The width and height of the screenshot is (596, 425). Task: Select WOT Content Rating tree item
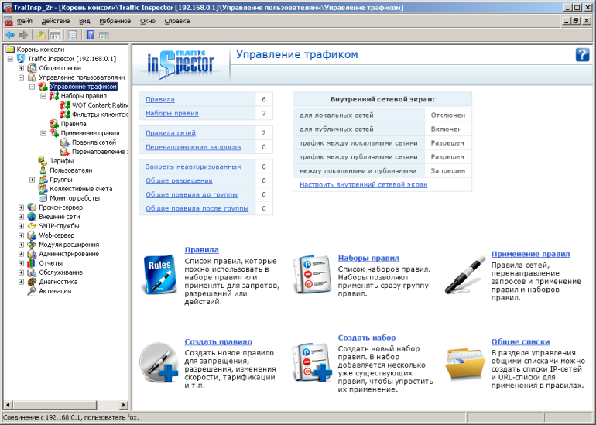101,105
